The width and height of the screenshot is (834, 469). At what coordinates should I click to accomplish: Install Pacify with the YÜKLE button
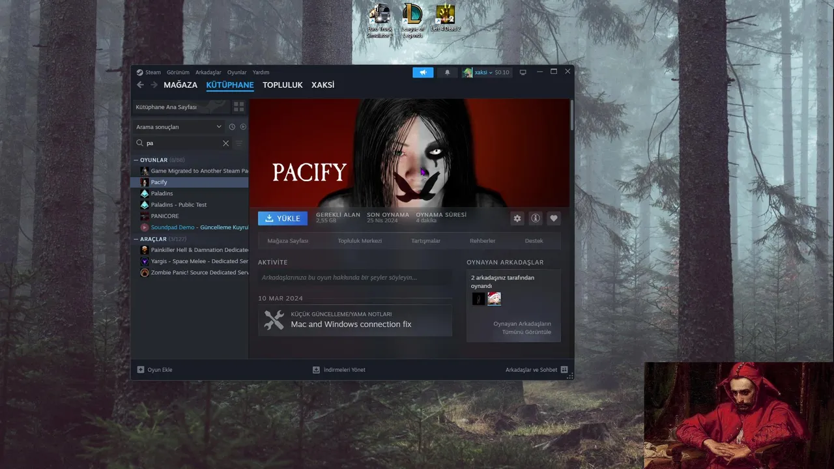point(283,218)
